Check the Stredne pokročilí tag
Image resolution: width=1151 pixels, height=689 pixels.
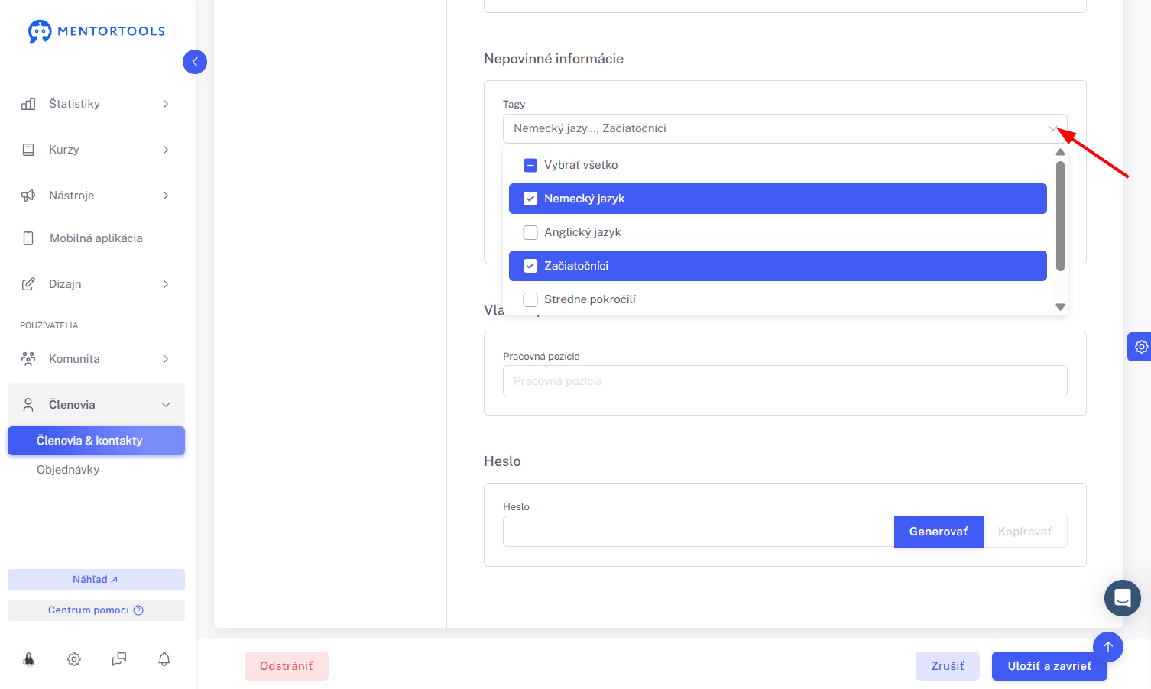(x=778, y=299)
